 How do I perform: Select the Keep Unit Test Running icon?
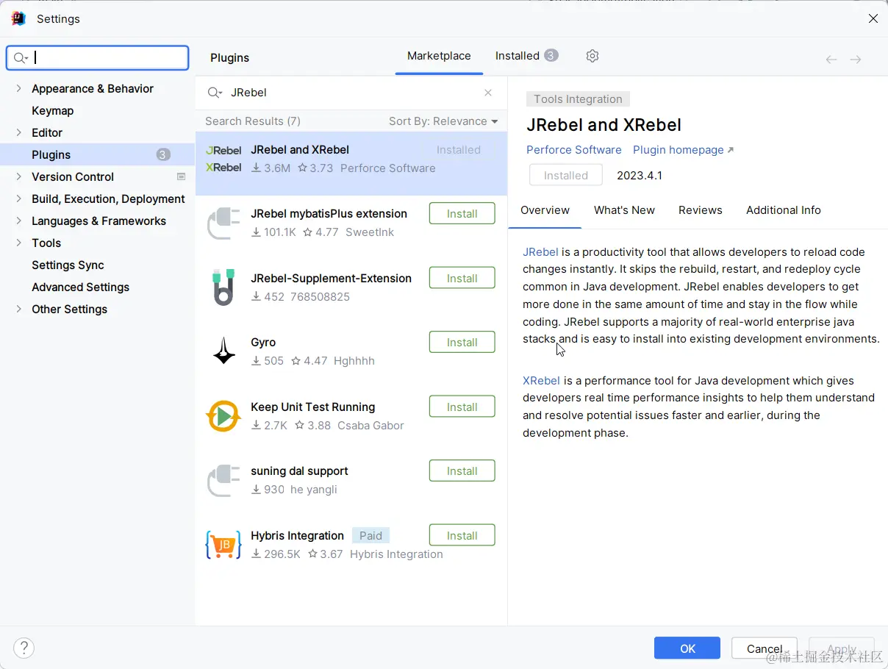(x=223, y=416)
